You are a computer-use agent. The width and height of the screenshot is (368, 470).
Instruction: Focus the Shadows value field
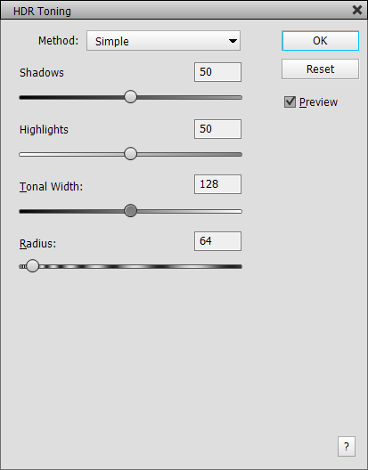[x=217, y=72]
